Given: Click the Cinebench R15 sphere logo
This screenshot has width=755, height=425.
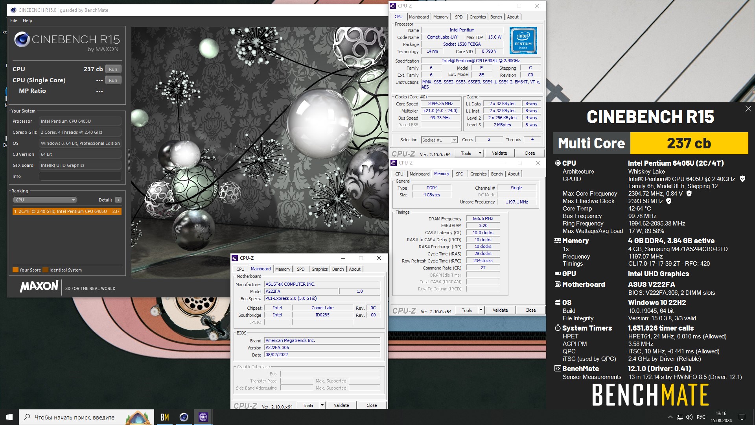Looking at the screenshot, I should pos(22,39).
